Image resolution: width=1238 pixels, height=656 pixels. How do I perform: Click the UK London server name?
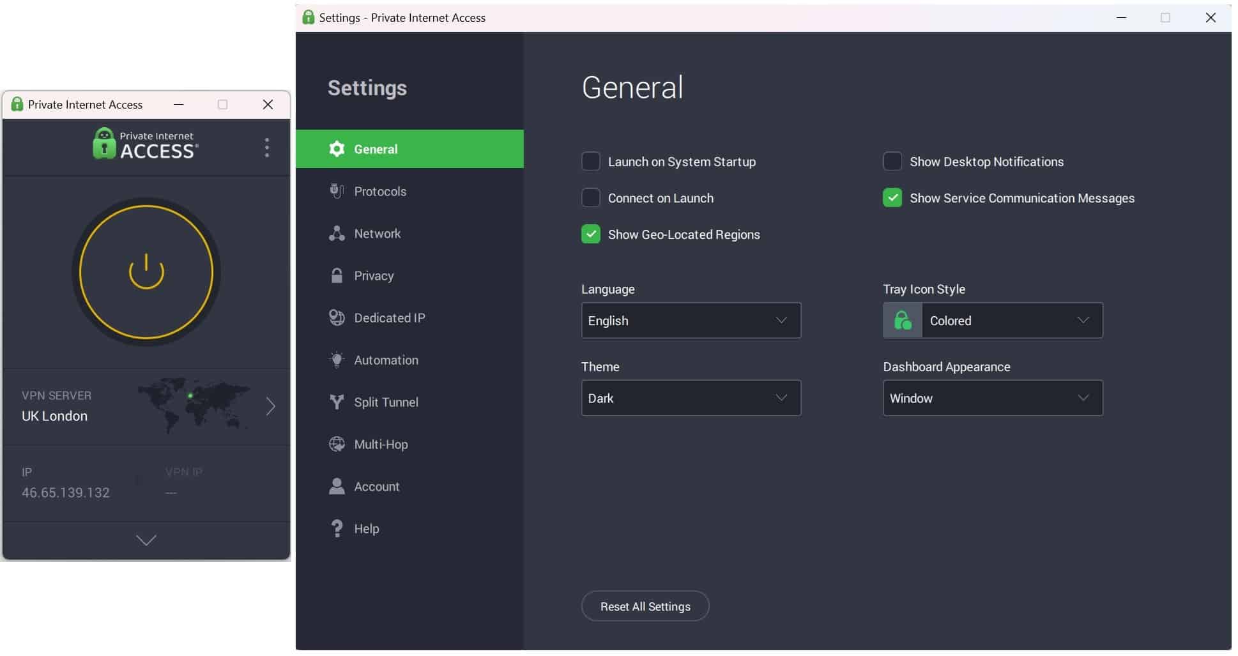pyautogui.click(x=54, y=416)
